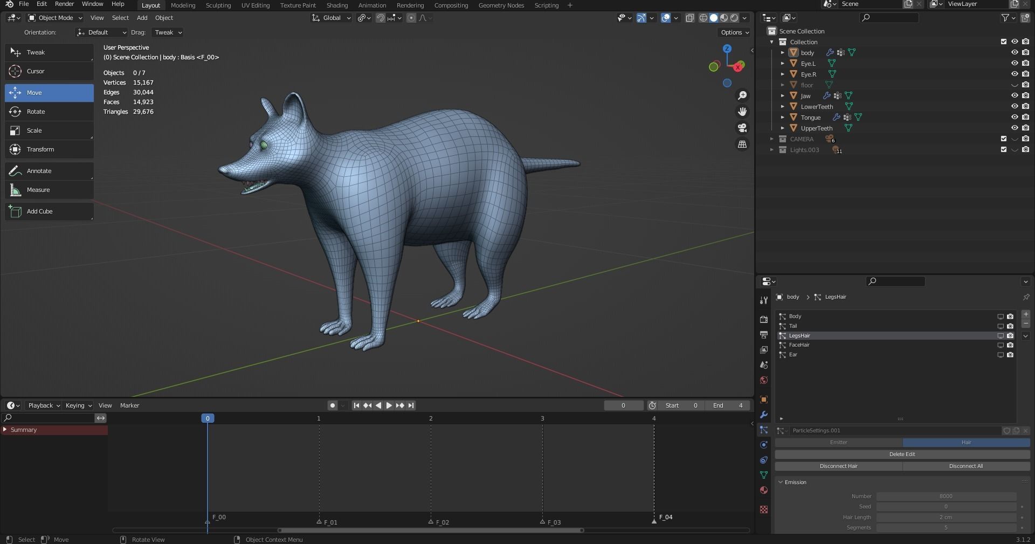This screenshot has width=1035, height=544.
Task: Hide the body object in viewport
Action: [1014, 52]
